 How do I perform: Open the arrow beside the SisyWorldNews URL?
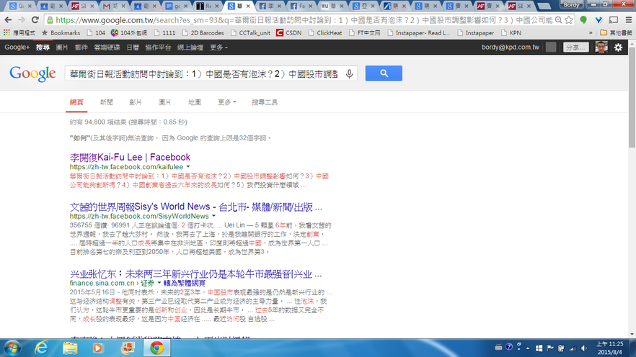pos(213,216)
